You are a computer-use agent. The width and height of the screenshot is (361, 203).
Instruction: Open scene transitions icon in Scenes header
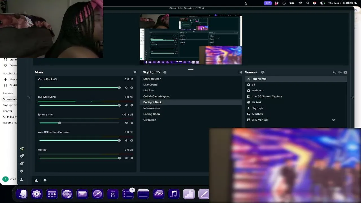tap(240, 72)
